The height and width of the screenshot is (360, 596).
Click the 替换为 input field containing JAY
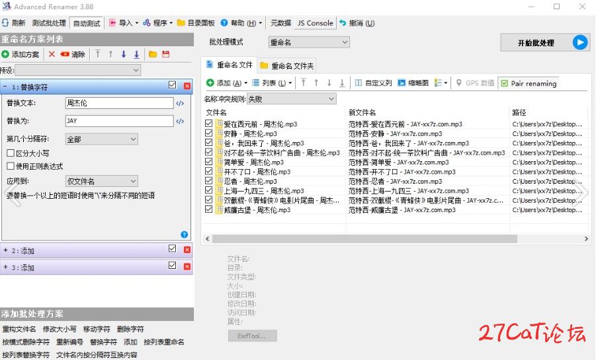(119, 121)
